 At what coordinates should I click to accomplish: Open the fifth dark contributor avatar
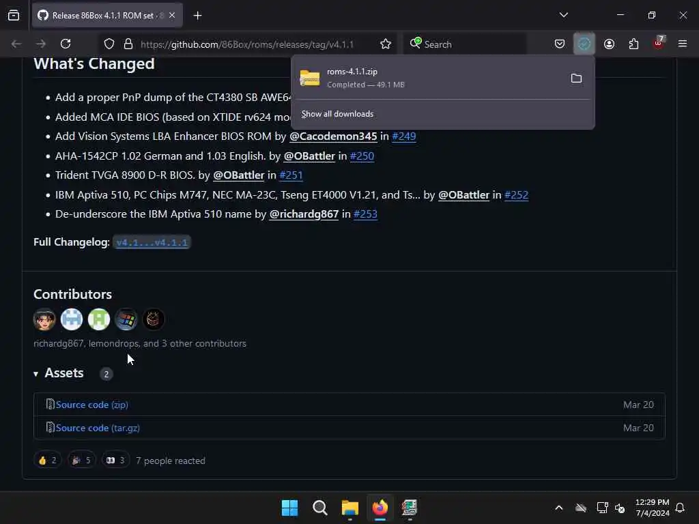(x=154, y=319)
